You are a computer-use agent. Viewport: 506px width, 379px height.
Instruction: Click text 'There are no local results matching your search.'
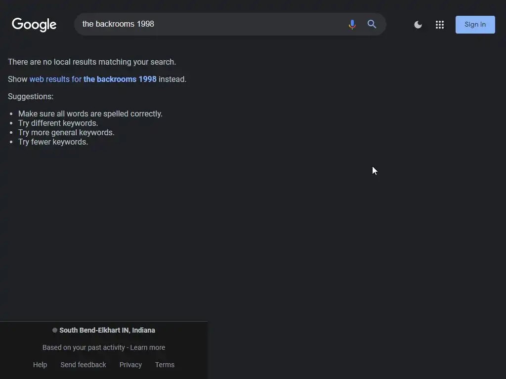(92, 62)
